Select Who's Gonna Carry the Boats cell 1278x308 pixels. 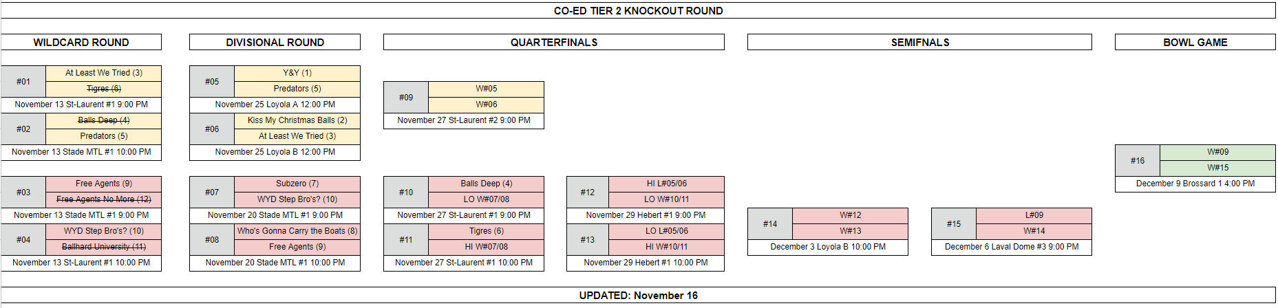(x=297, y=231)
